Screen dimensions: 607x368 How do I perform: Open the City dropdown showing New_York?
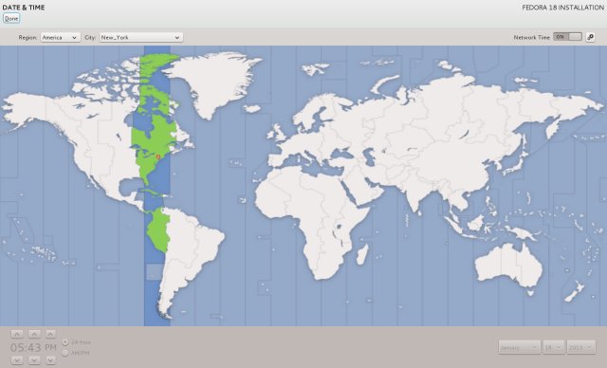point(141,38)
